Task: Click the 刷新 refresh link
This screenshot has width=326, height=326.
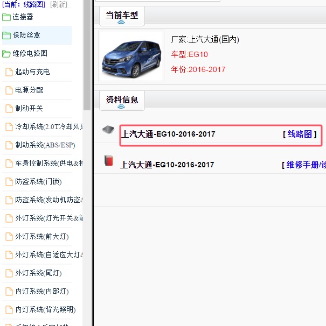Action: [59, 4]
